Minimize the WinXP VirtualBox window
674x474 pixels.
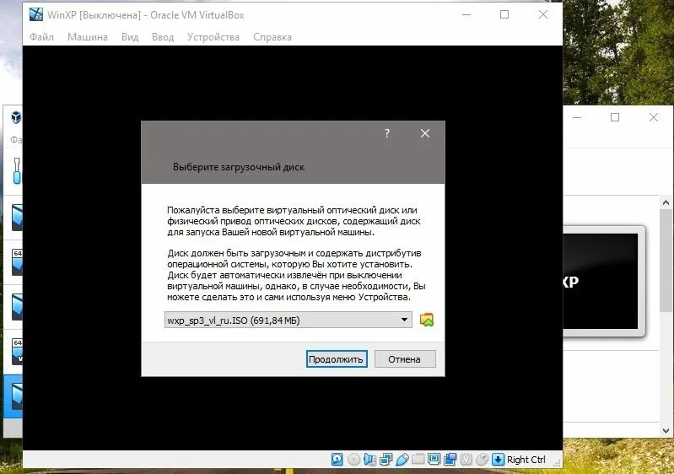[466, 14]
